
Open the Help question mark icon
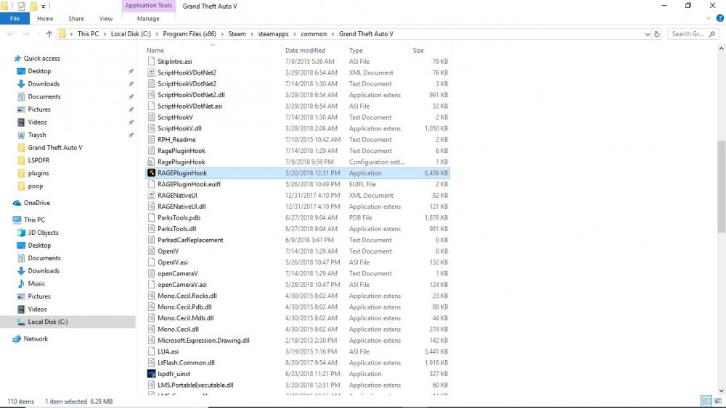tap(720, 19)
